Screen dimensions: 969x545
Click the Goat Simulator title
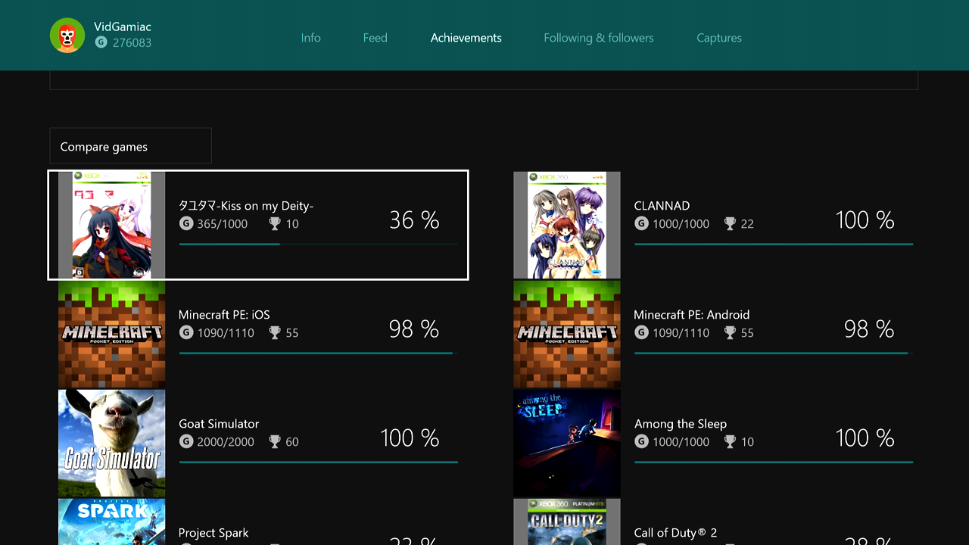point(219,424)
